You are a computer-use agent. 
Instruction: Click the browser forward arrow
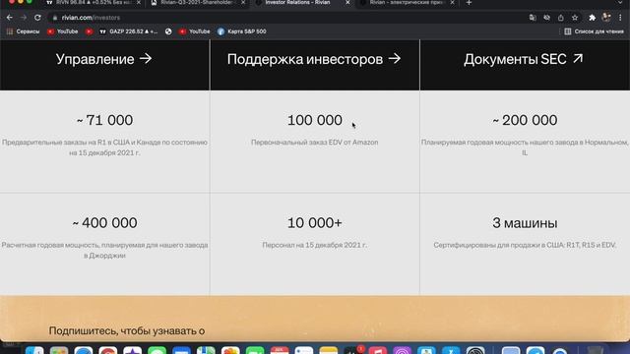point(24,18)
